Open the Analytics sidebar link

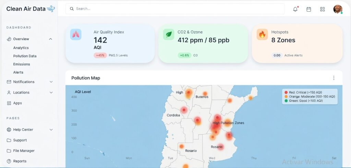coord(21,48)
